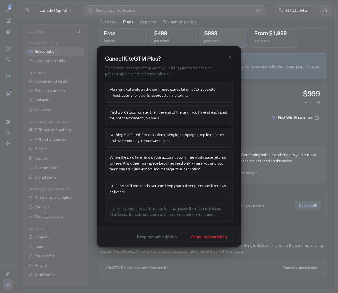Open Subscription in the settings menu
The image size is (338, 293).
[55, 52]
